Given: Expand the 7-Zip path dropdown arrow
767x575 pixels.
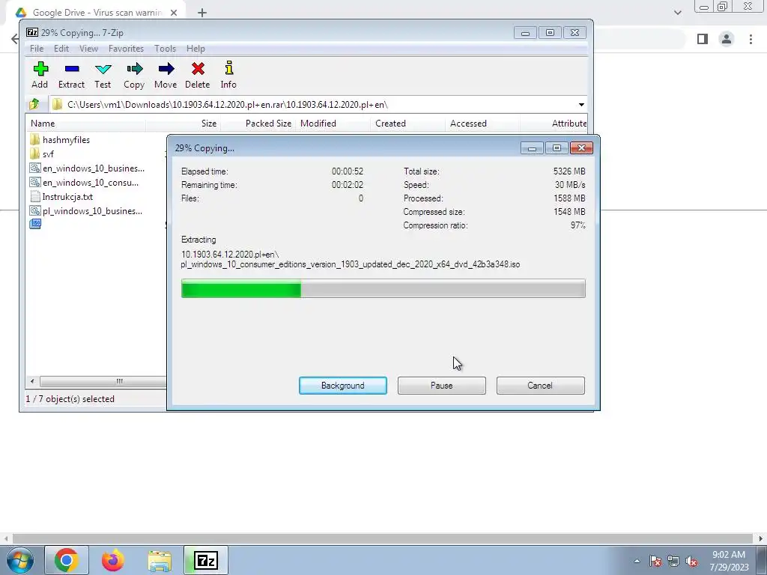Looking at the screenshot, I should (x=581, y=105).
